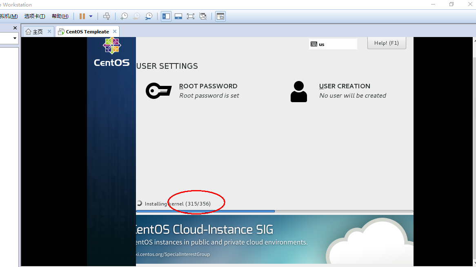Screen dimensions: 476x267
Task: Toggle the library sidebar view
Action: pos(166,16)
